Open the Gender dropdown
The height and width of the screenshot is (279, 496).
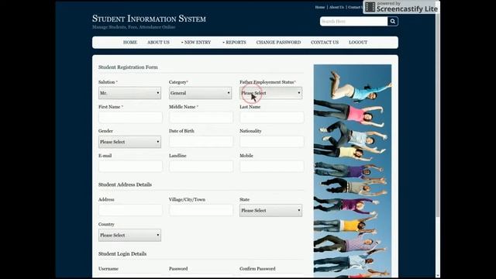129,142
